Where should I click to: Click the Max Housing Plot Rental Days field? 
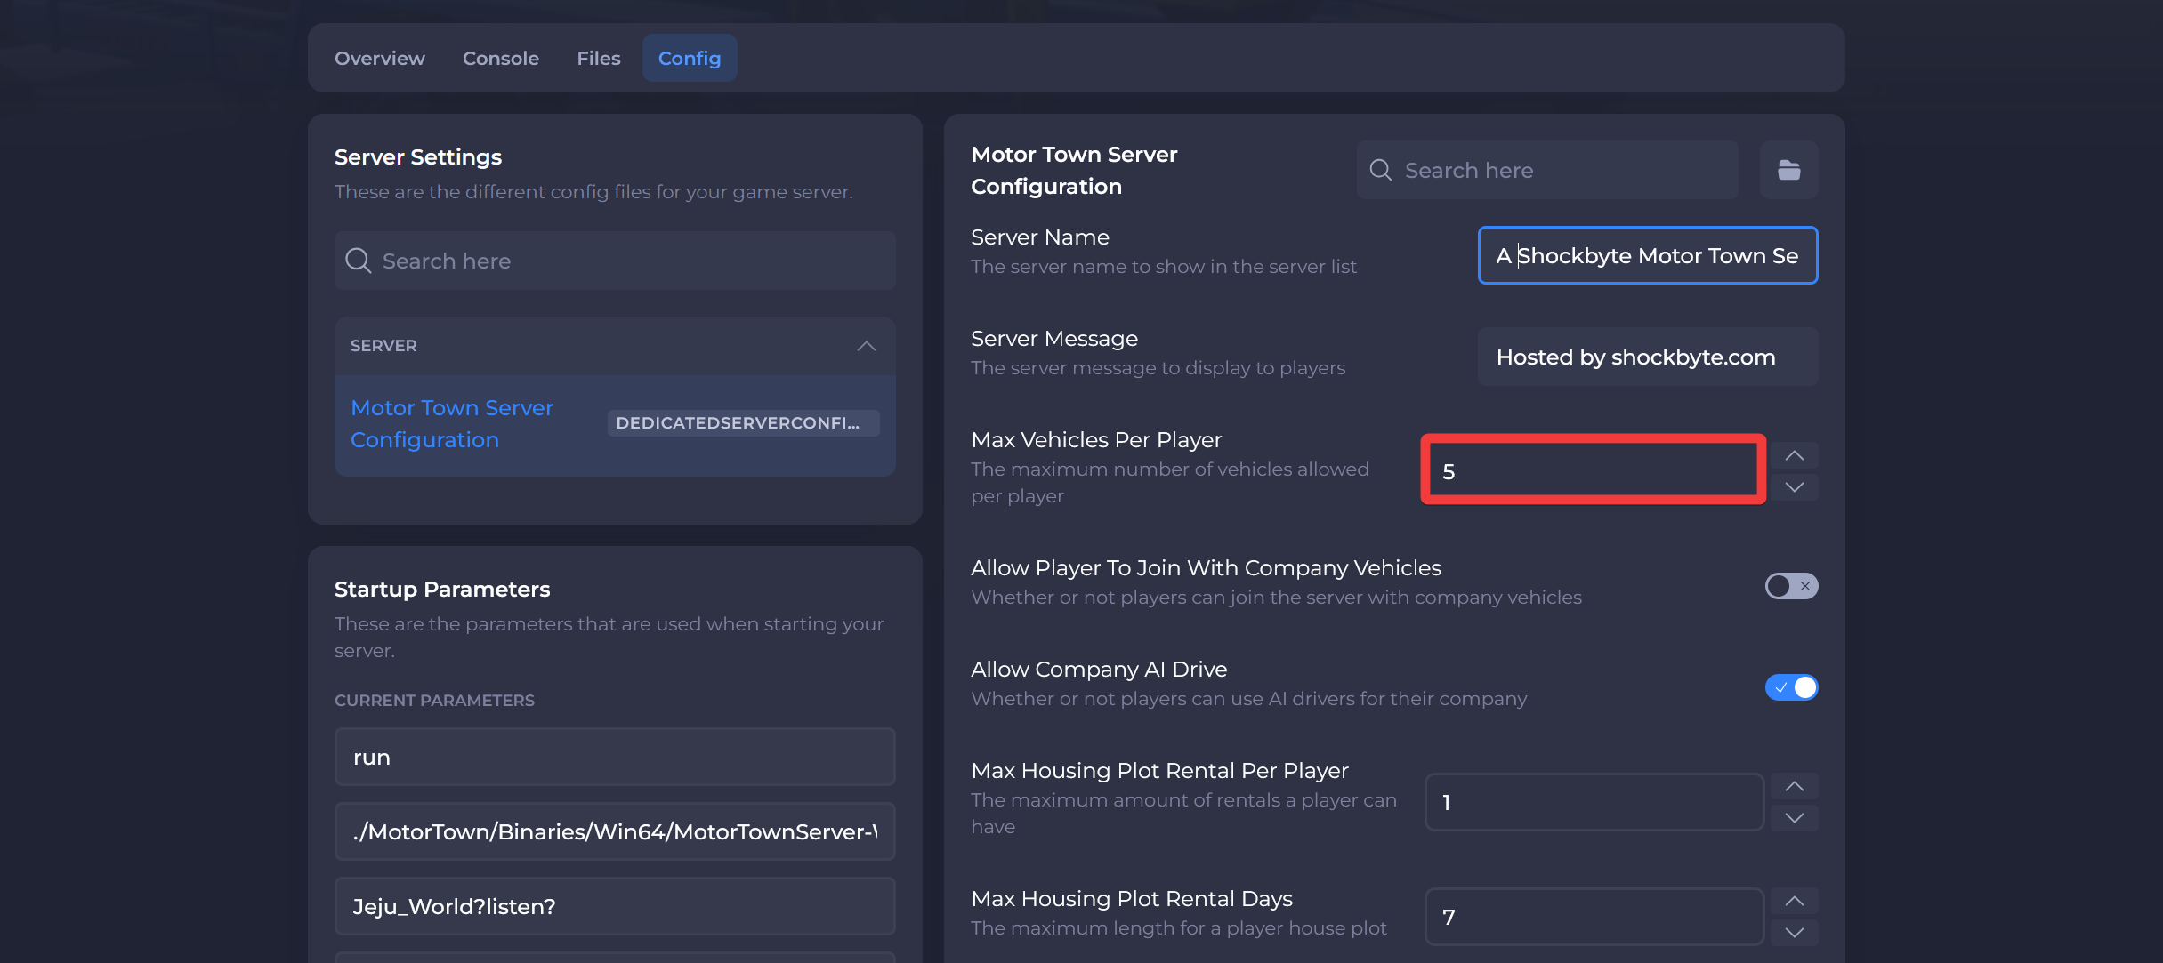[1594, 917]
